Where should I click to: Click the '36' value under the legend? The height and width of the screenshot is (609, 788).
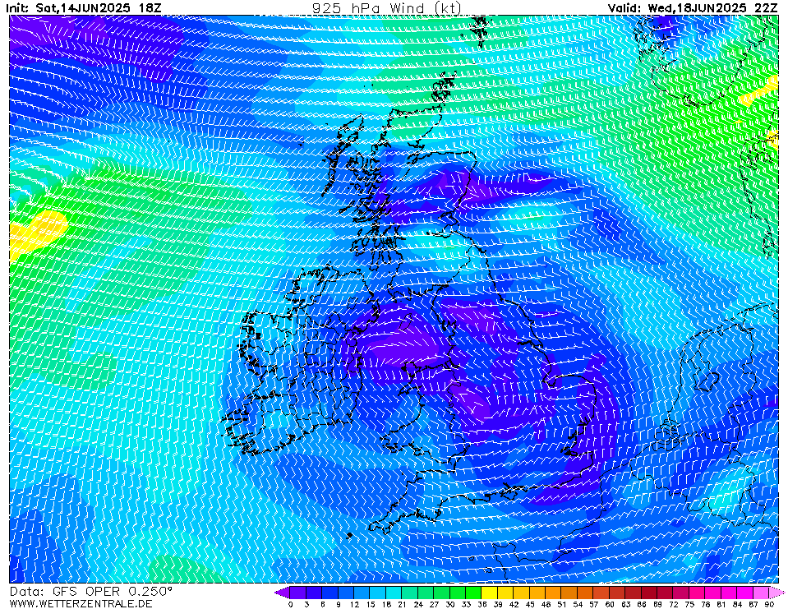point(482,604)
